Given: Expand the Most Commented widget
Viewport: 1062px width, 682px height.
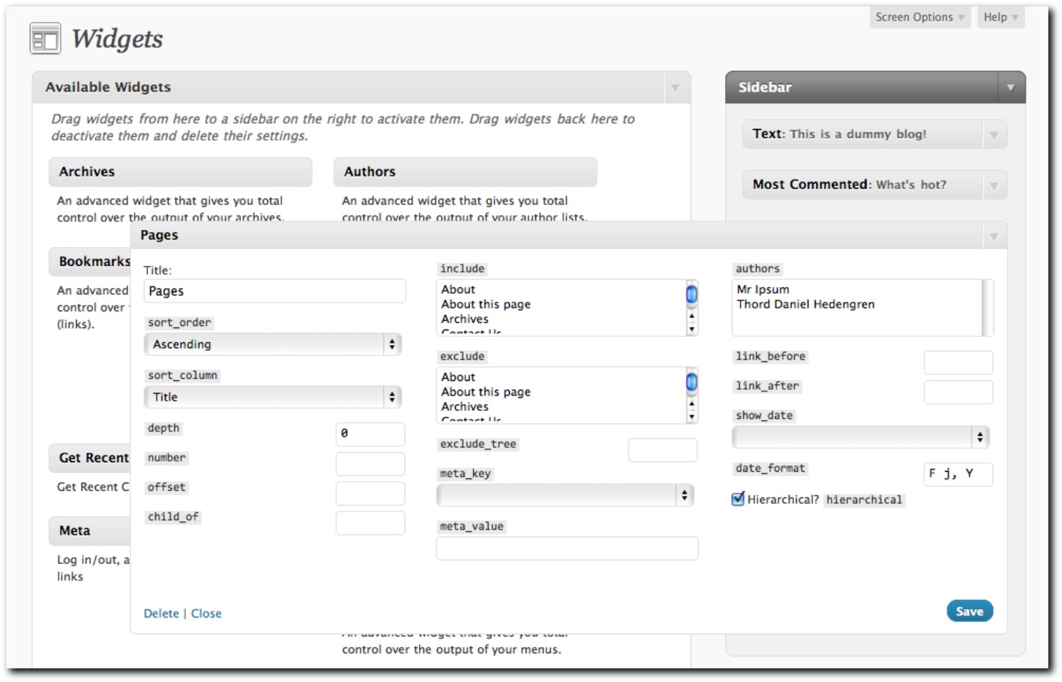Looking at the screenshot, I should pyautogui.click(x=994, y=185).
